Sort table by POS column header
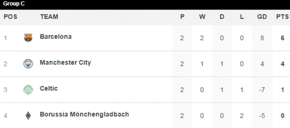Image resolution: width=290 pixels, height=128 pixels. coord(10,17)
